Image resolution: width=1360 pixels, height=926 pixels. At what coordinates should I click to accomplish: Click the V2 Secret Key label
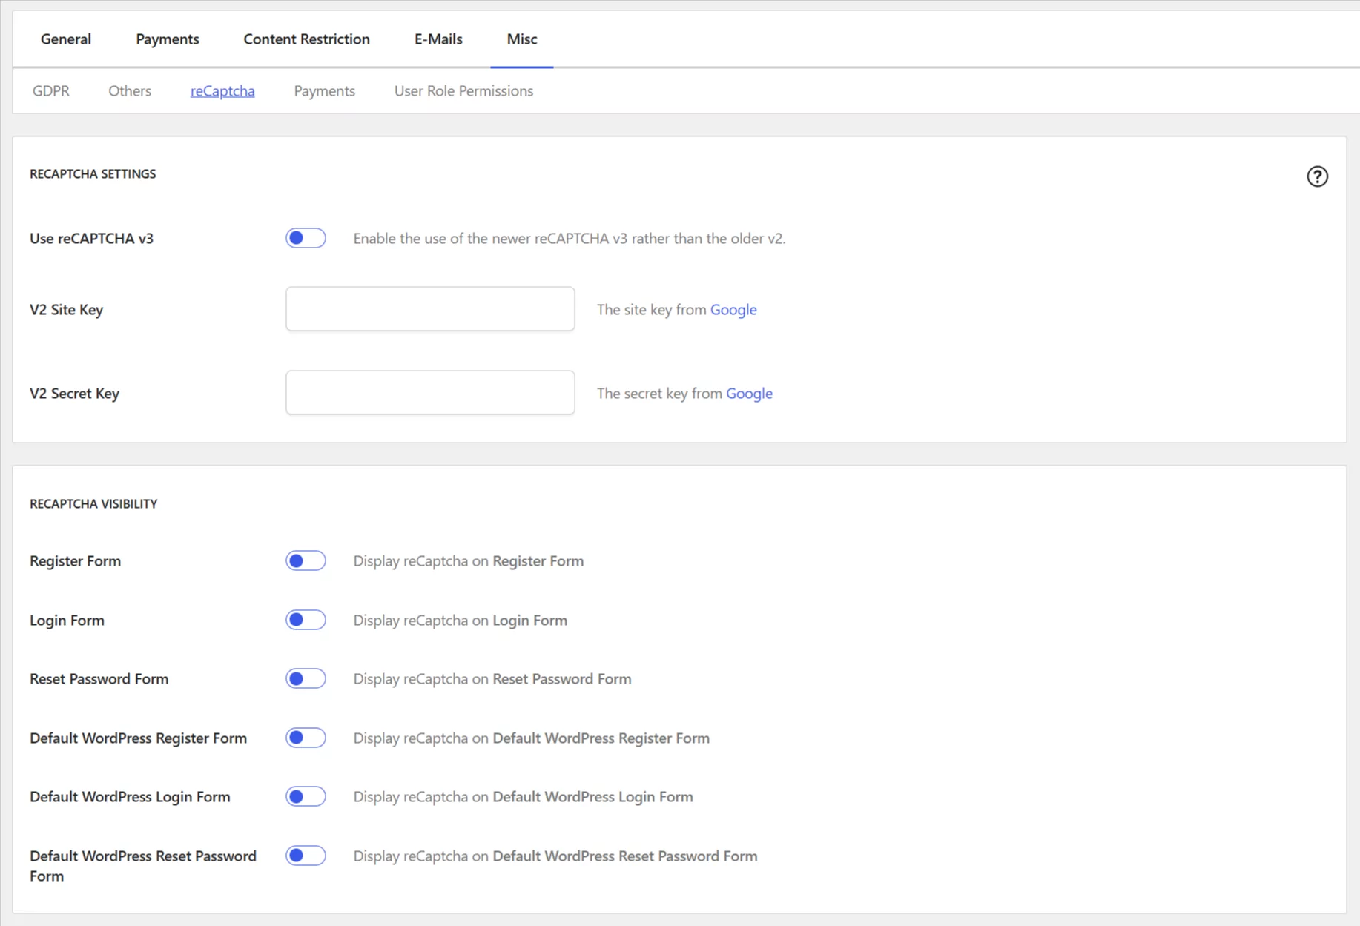coord(74,393)
